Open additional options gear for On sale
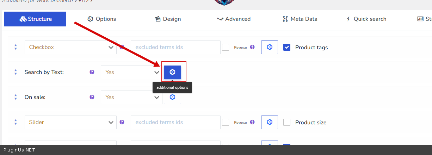The image size is (432, 155). coord(172,97)
